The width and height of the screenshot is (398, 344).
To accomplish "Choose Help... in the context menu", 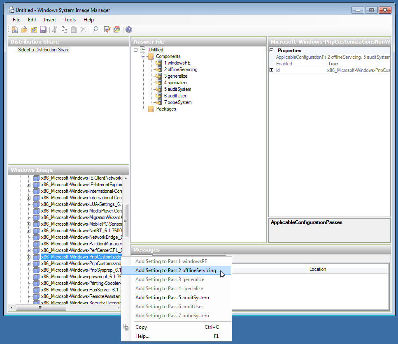I will (x=176, y=336).
